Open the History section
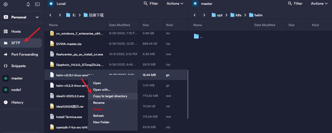This screenshot has width=332, height=133. (x=17, y=102)
